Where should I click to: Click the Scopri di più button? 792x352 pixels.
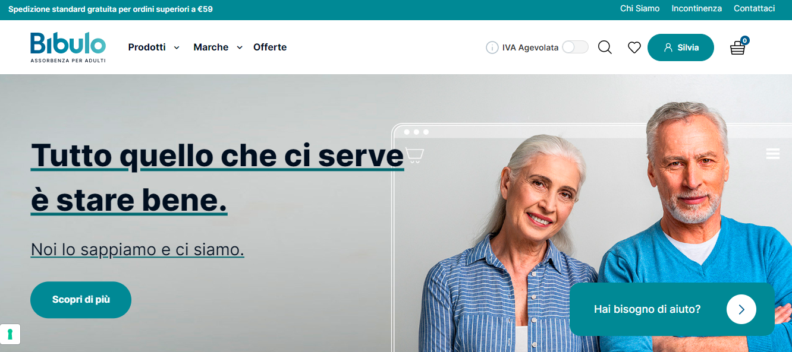[x=81, y=300]
